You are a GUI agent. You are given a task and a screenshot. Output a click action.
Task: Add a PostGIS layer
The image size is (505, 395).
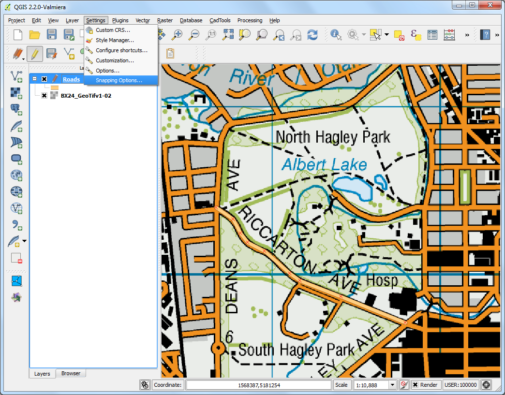[x=16, y=109]
